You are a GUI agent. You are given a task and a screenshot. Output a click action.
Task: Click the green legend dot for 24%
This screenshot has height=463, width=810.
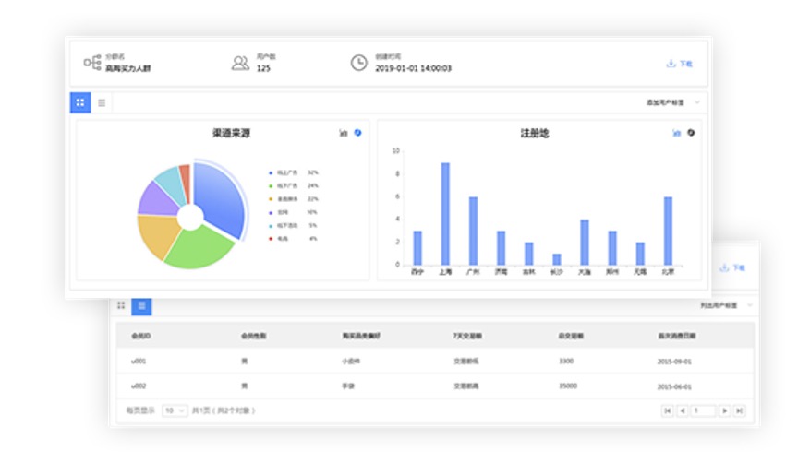[x=271, y=185]
